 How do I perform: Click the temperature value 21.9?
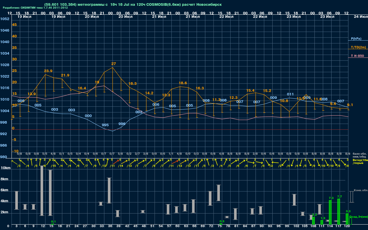click(x=65, y=75)
